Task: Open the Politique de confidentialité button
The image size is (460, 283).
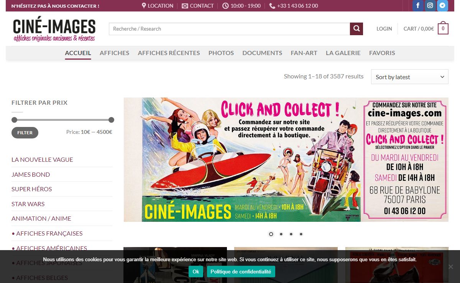Action: (x=241, y=272)
